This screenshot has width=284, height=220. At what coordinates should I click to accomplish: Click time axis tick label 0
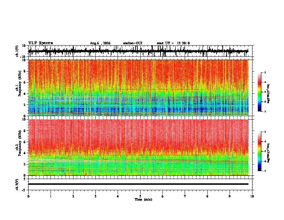[28, 196]
